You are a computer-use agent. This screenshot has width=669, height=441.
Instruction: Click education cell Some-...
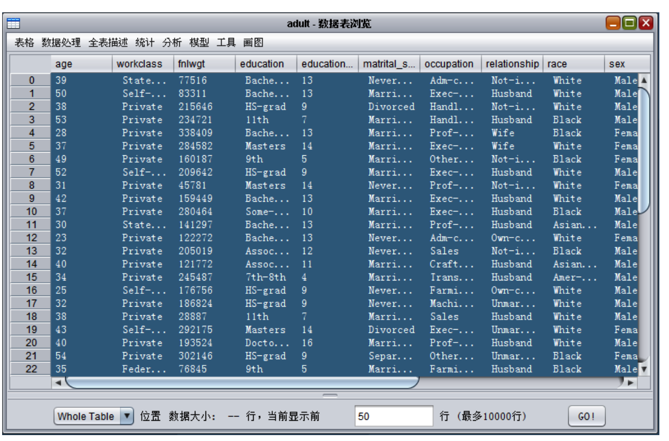point(267,211)
